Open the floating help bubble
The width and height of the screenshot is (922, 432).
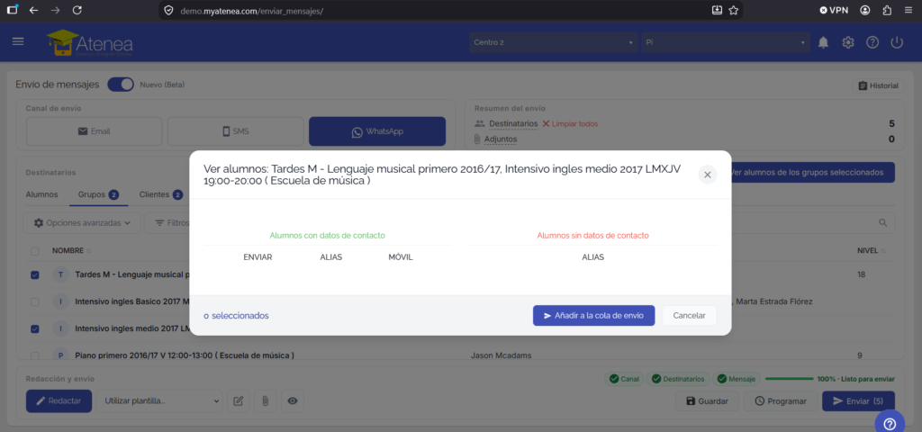(890, 423)
